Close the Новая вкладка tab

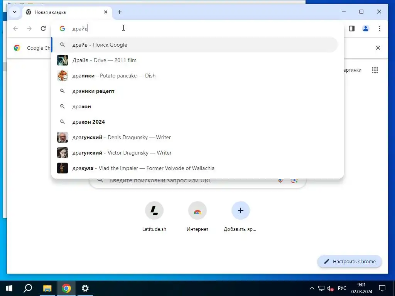point(106,12)
